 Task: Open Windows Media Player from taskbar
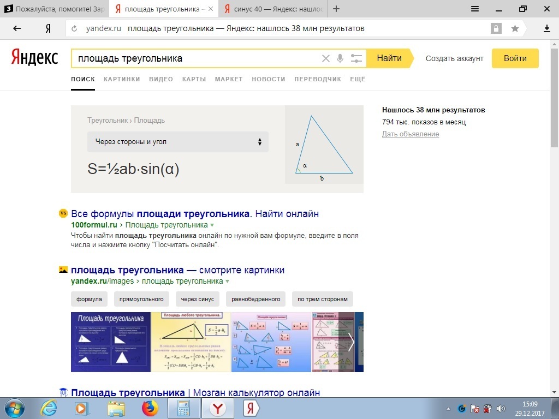(x=82, y=408)
